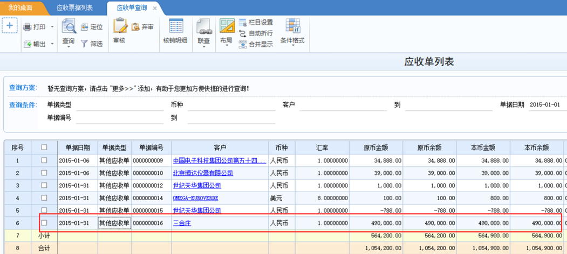The width and height of the screenshot is (567, 254).
Task: Select cell 其他应收单 in row 6
Action: coord(114,223)
